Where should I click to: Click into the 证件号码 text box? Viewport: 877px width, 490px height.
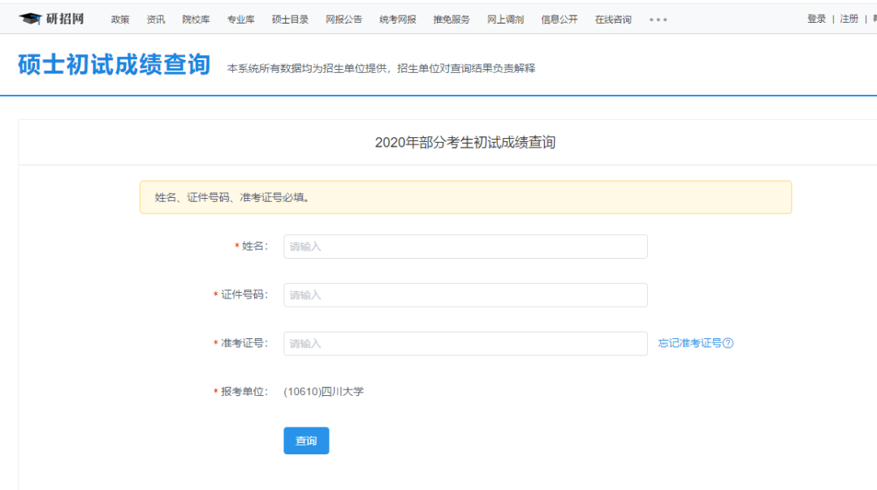pos(465,295)
